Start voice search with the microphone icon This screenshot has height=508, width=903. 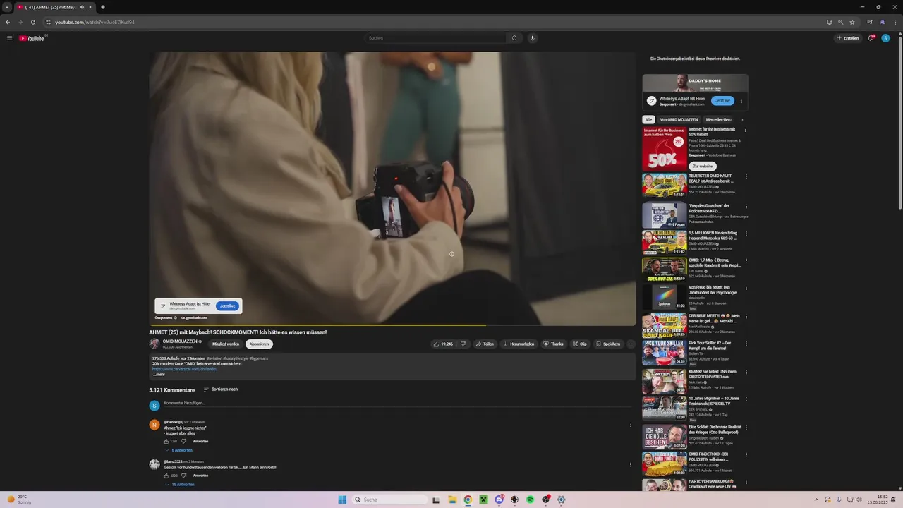point(533,38)
